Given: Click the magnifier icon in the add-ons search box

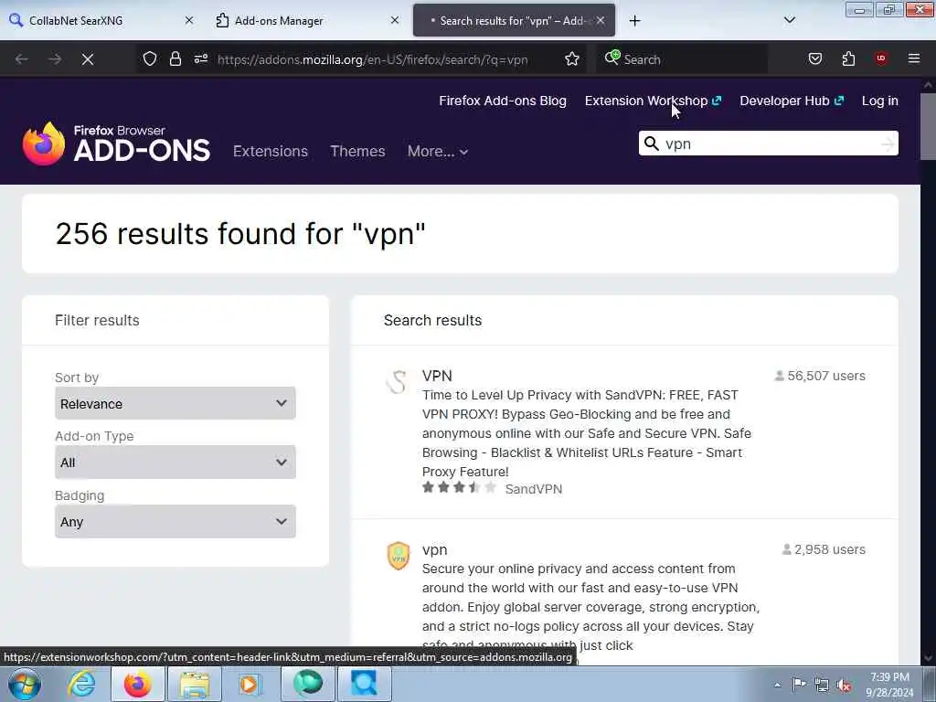Looking at the screenshot, I should coord(652,144).
